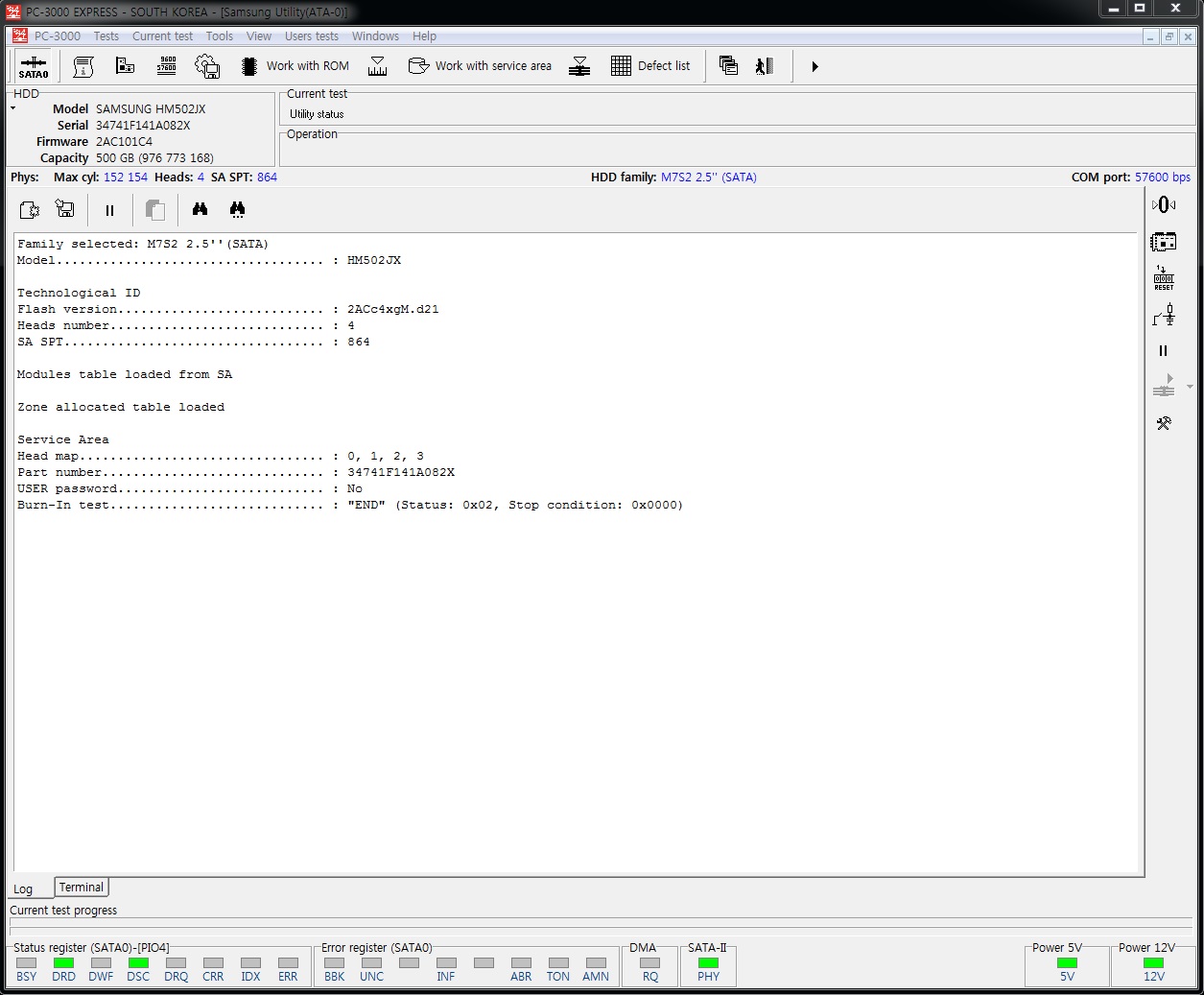1204x995 pixels.
Task: Click the Work with ROM label
Action: click(x=308, y=66)
